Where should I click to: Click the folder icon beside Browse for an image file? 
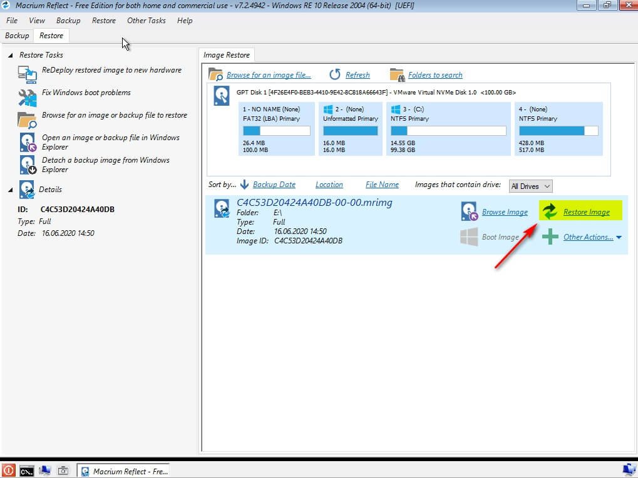coord(215,74)
